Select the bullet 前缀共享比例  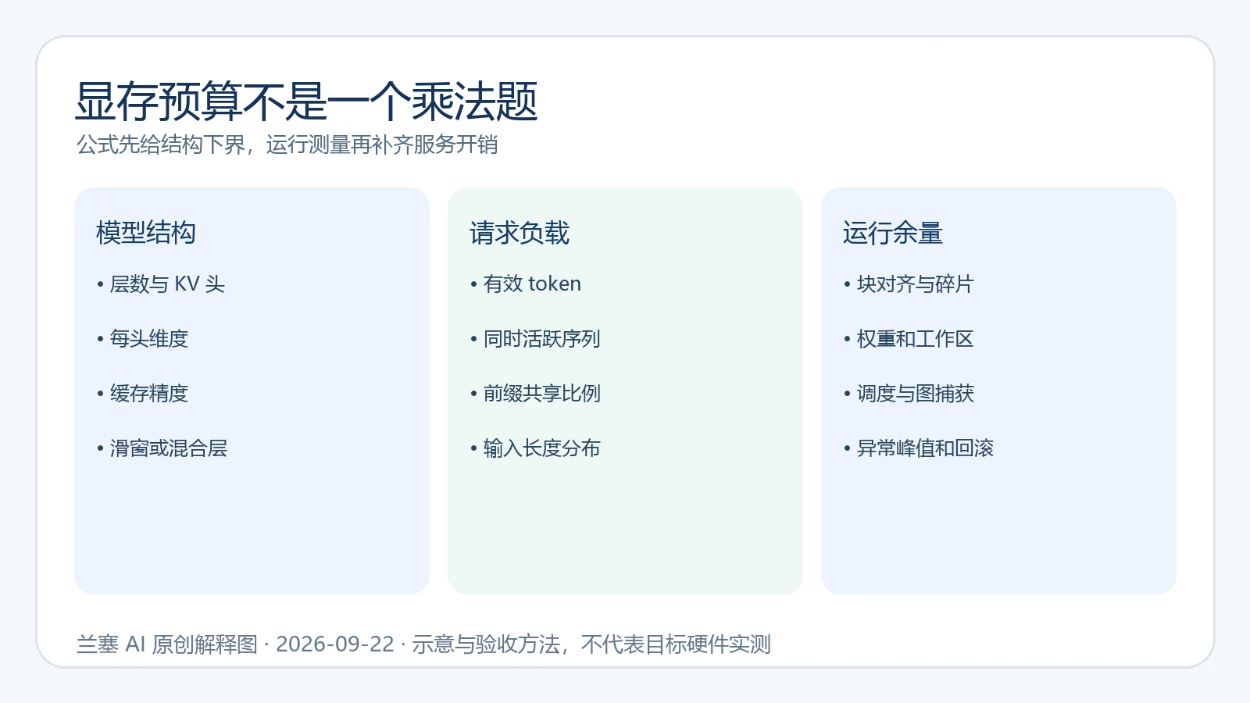tap(535, 394)
